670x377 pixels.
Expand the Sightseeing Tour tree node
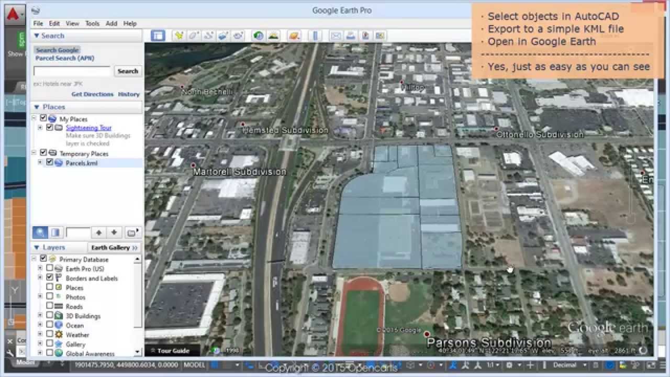coord(40,127)
